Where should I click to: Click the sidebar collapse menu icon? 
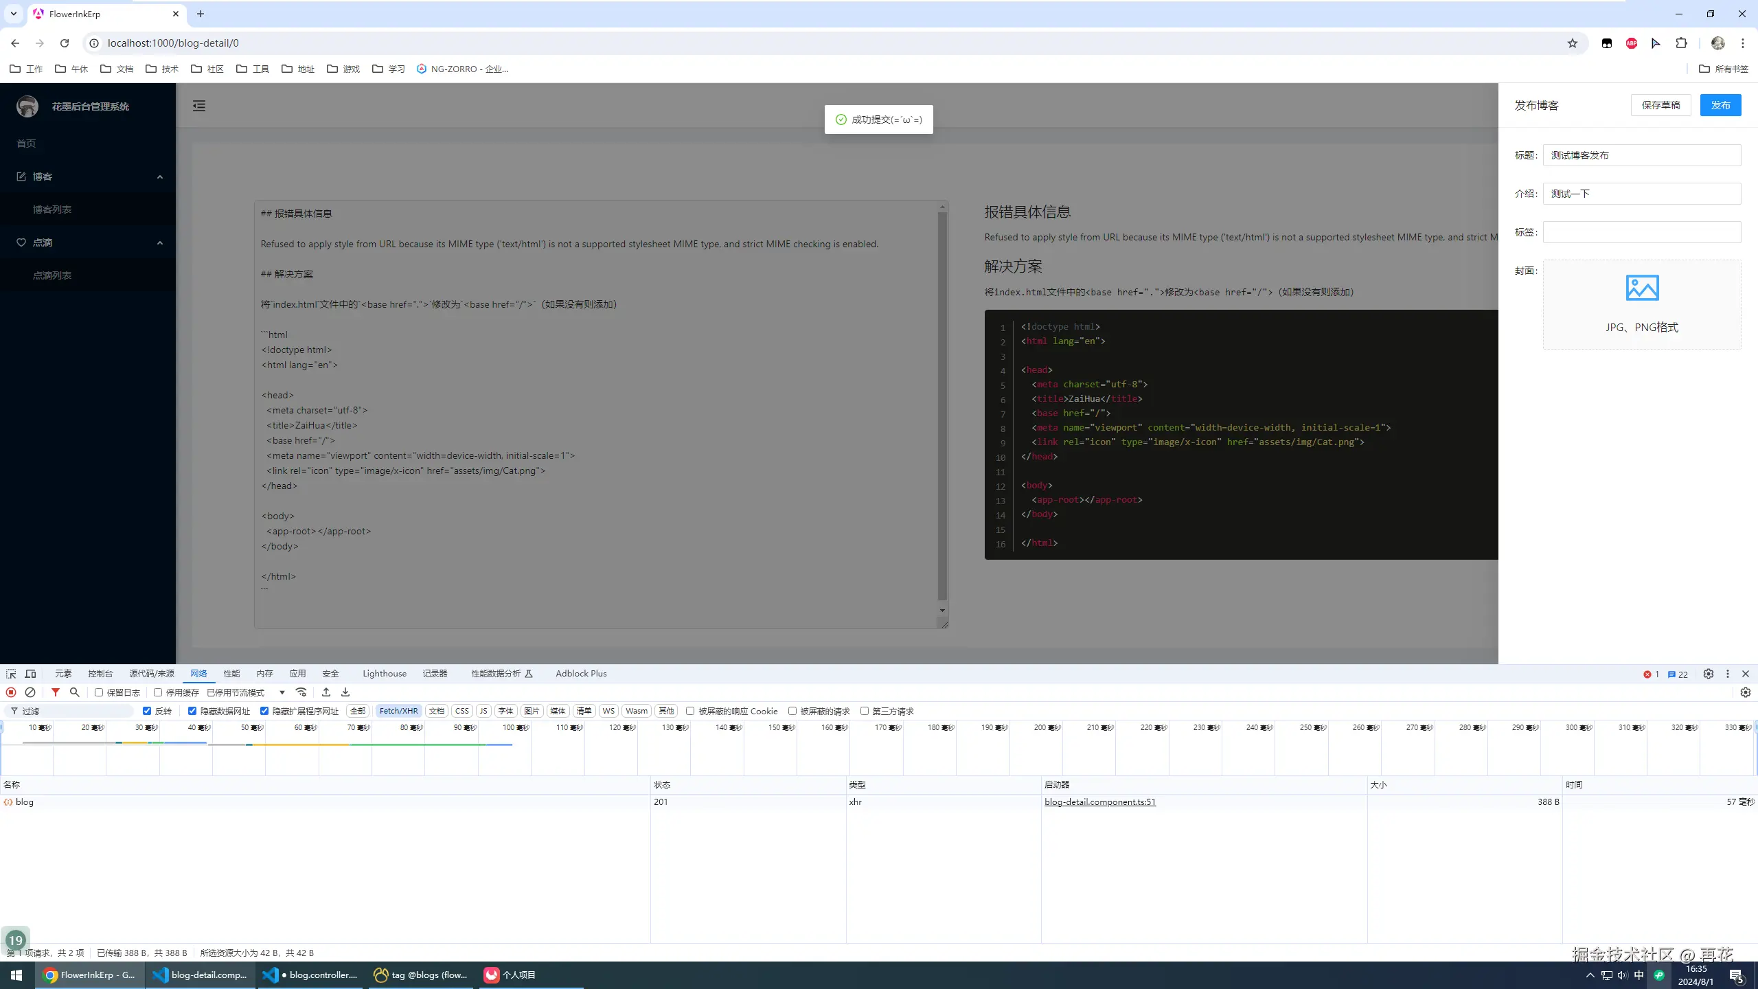(199, 106)
